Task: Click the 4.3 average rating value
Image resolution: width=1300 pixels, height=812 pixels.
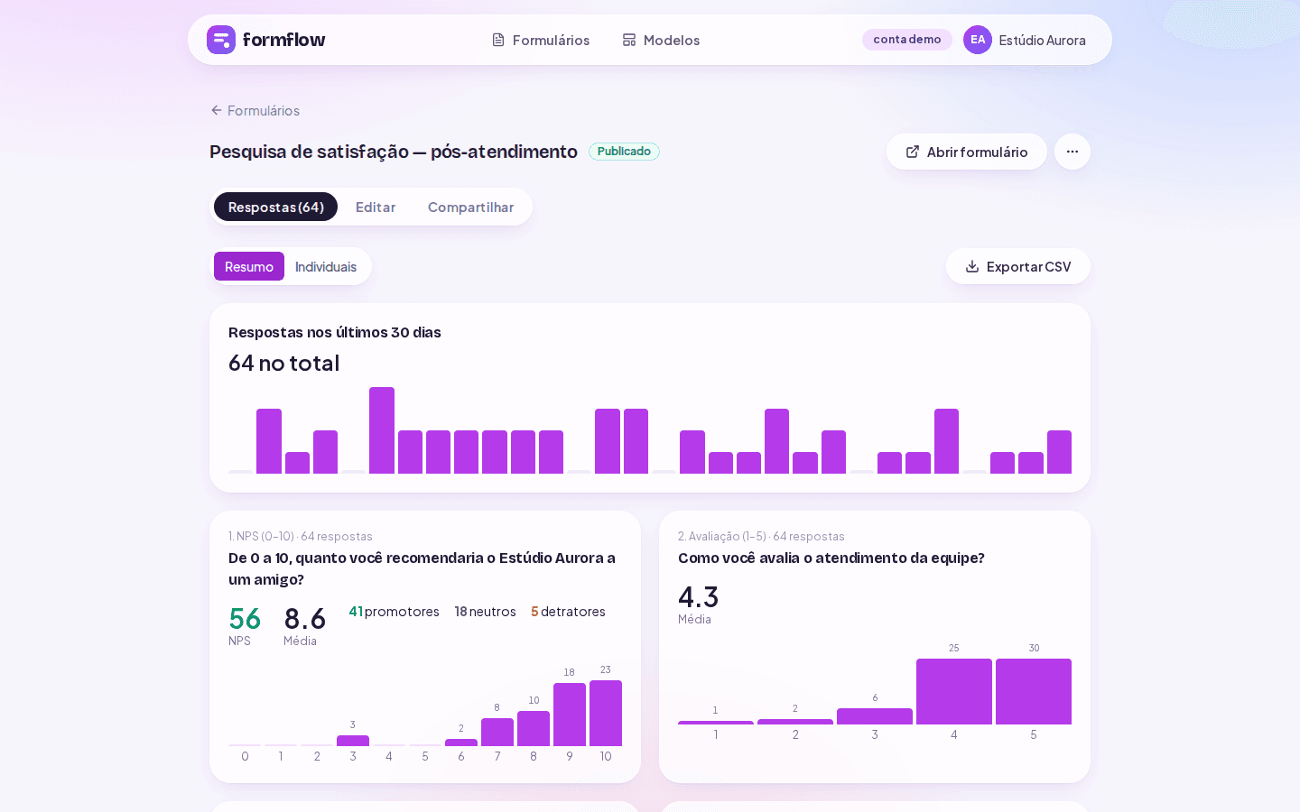Action: (x=699, y=597)
